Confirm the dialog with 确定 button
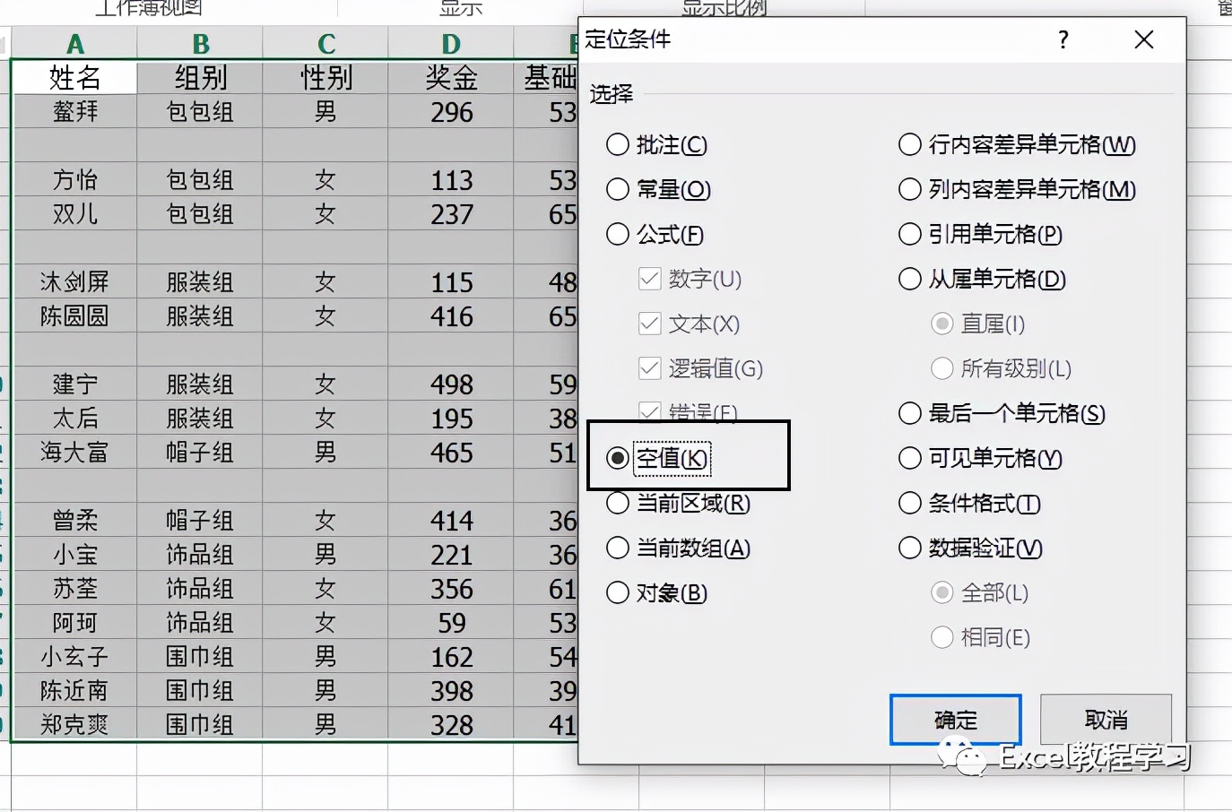Screen dimensions: 1232x812 tap(956, 720)
